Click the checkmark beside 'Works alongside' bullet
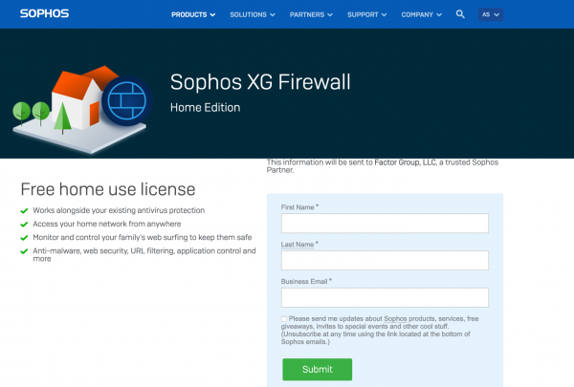 coord(24,210)
